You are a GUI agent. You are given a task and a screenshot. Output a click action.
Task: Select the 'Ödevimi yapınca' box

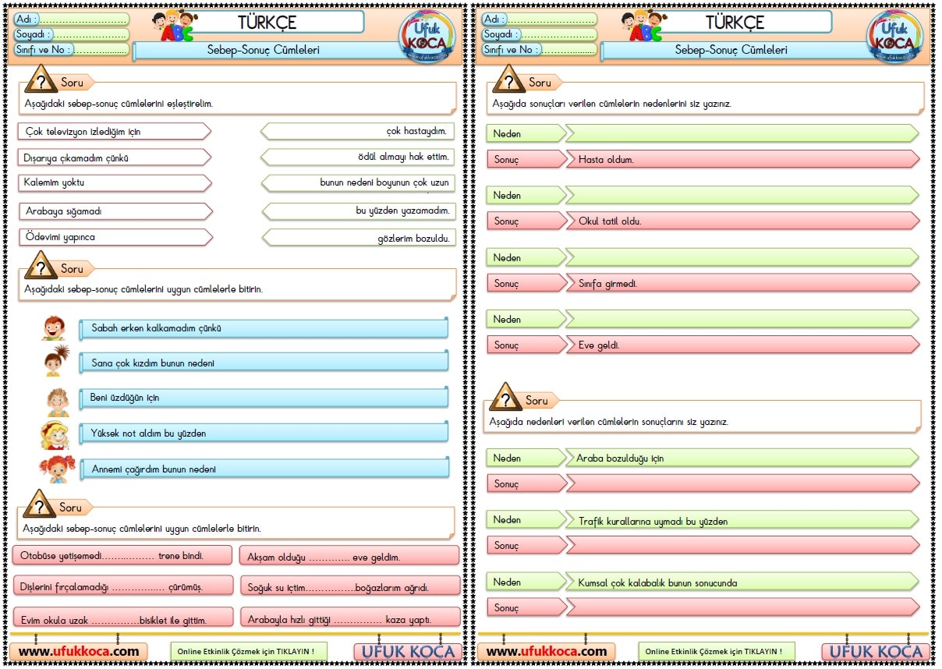116,237
